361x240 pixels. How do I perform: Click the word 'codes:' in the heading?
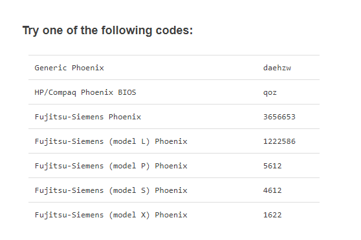[174, 30]
